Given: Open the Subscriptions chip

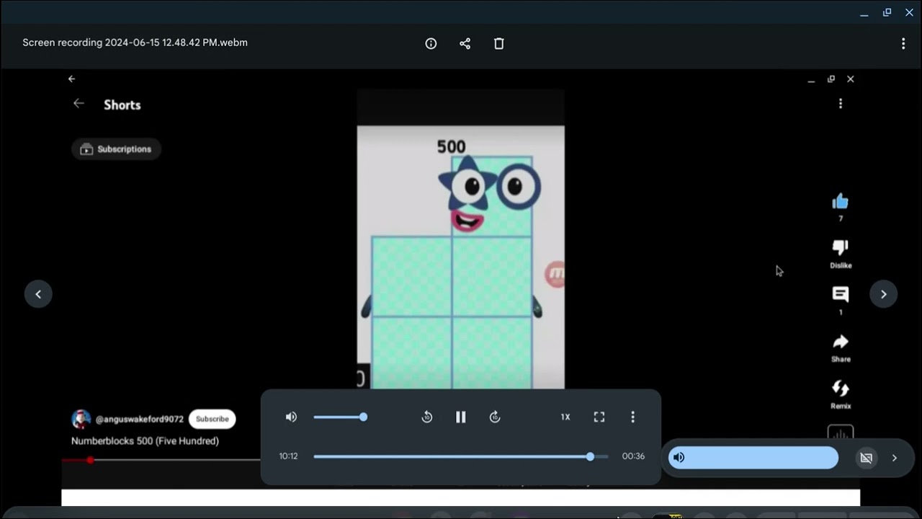Looking at the screenshot, I should [x=116, y=149].
